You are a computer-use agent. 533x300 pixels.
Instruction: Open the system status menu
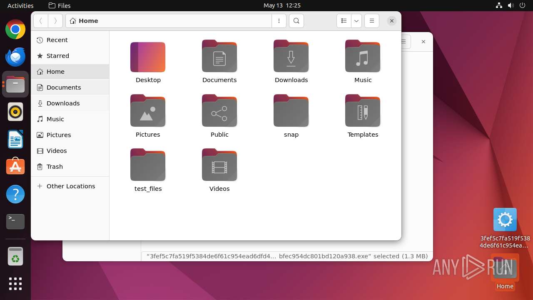click(511, 5)
